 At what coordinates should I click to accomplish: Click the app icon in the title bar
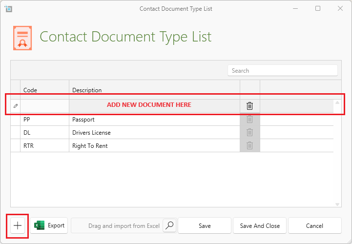point(8,9)
